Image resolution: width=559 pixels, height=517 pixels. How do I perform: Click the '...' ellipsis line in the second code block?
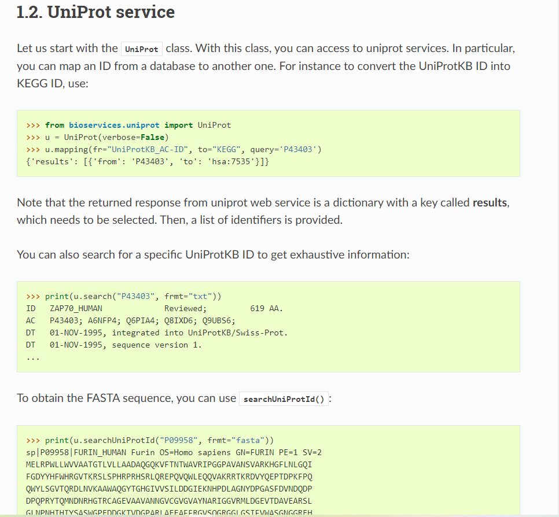click(33, 358)
